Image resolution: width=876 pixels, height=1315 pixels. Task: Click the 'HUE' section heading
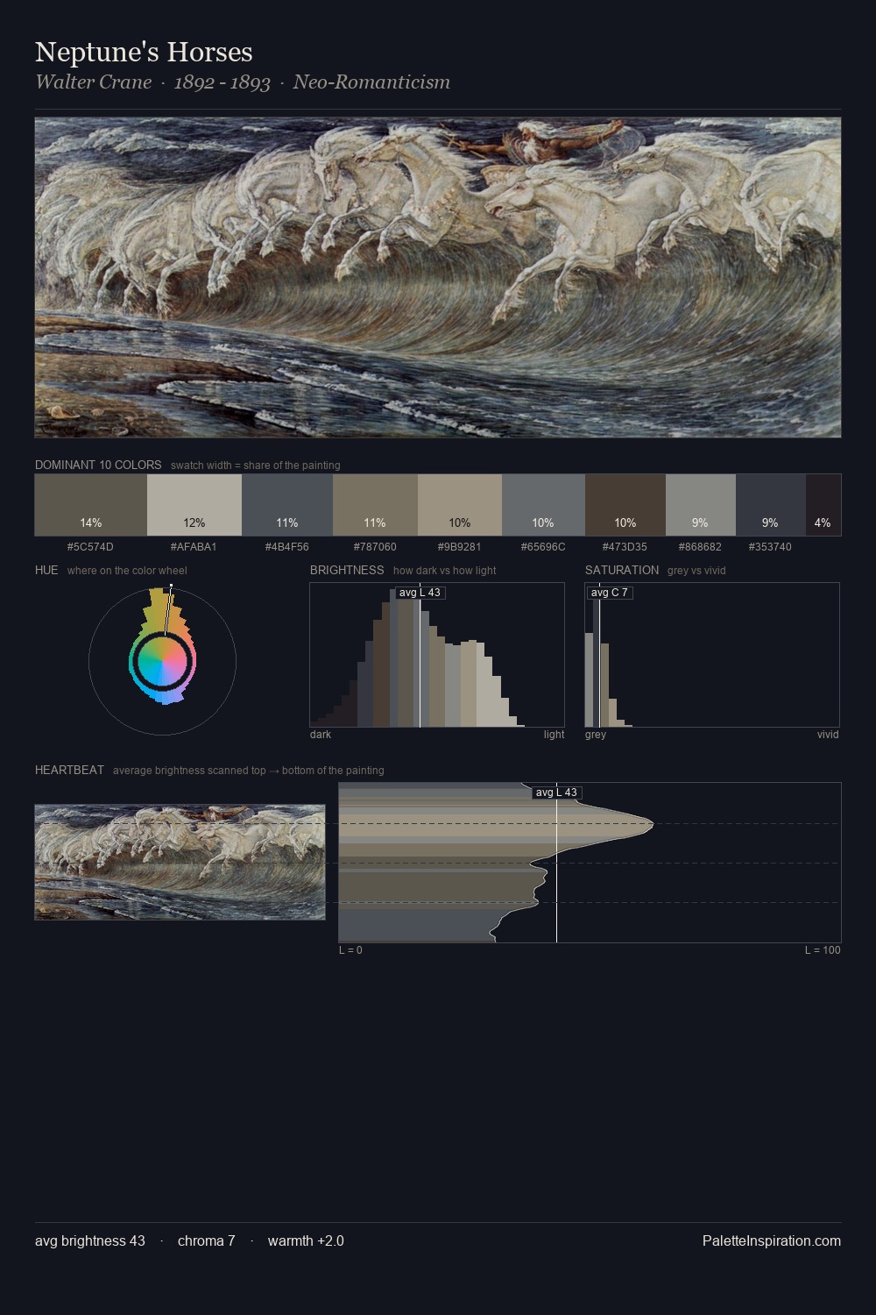point(46,570)
